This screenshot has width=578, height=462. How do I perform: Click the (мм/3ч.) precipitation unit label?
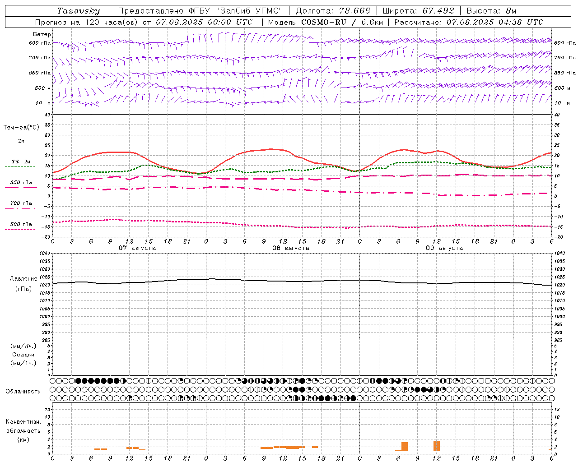[23, 346]
